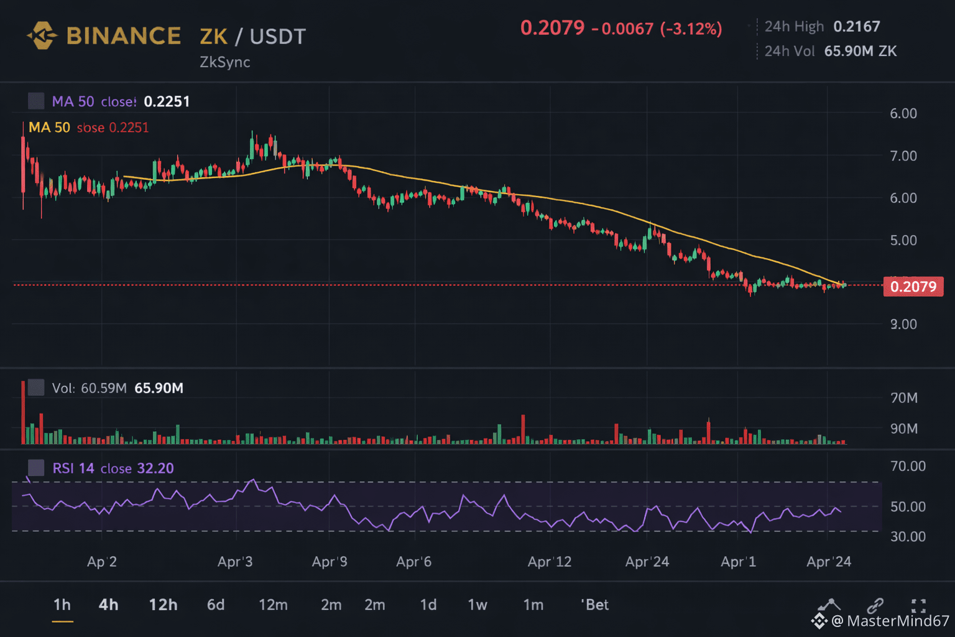Open the line chart type icon
Image resolution: width=955 pixels, height=637 pixels.
click(829, 605)
